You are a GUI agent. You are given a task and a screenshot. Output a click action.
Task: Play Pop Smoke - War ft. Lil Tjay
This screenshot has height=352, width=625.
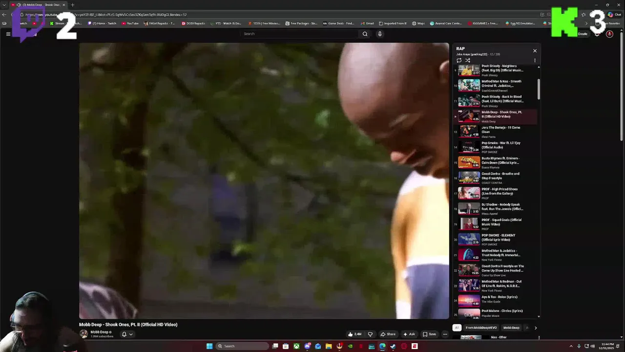pyautogui.click(x=496, y=147)
